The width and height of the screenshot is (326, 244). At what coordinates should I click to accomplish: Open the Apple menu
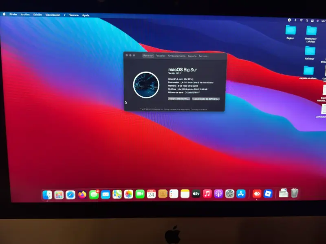coord(4,14)
